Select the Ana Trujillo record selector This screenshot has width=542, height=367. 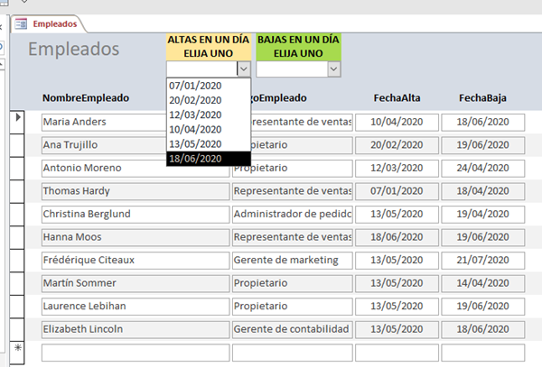(17, 145)
